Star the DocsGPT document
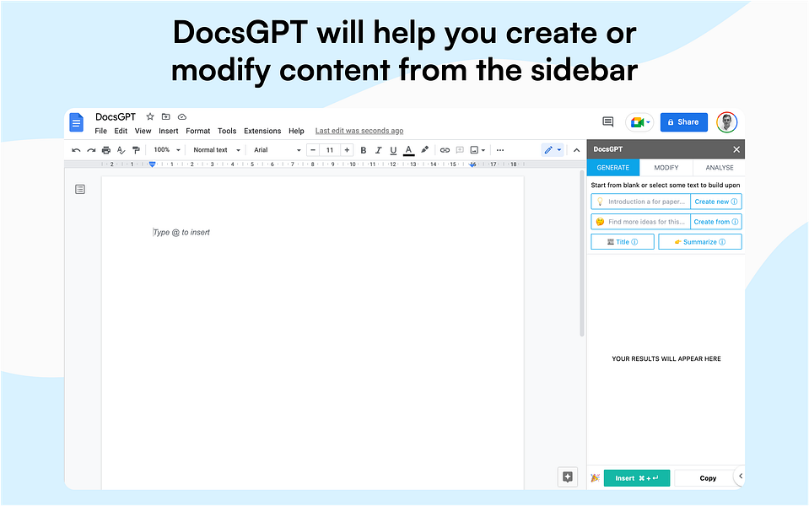The width and height of the screenshot is (809, 506). coord(150,116)
